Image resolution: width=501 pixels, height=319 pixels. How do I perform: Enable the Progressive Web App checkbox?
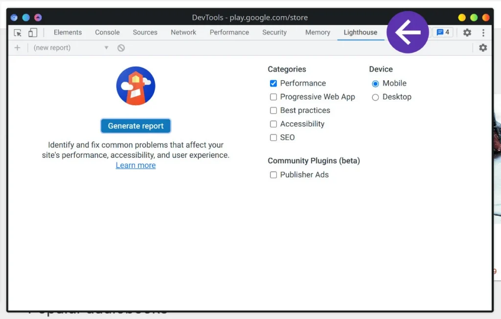tap(273, 97)
